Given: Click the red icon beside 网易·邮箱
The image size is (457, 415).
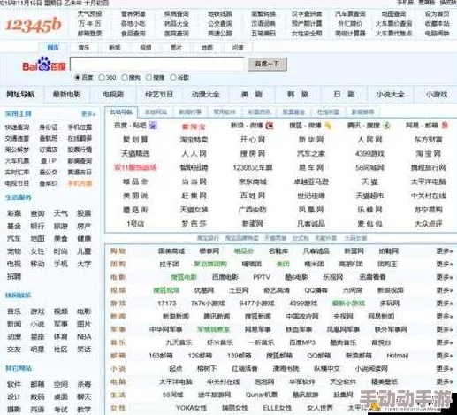Looking at the screenshot, I should pos(445,126).
